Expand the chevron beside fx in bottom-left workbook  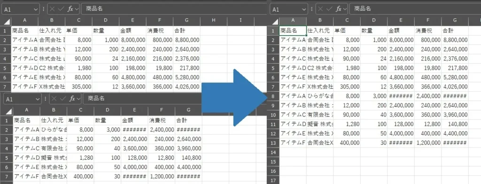click(x=78, y=99)
